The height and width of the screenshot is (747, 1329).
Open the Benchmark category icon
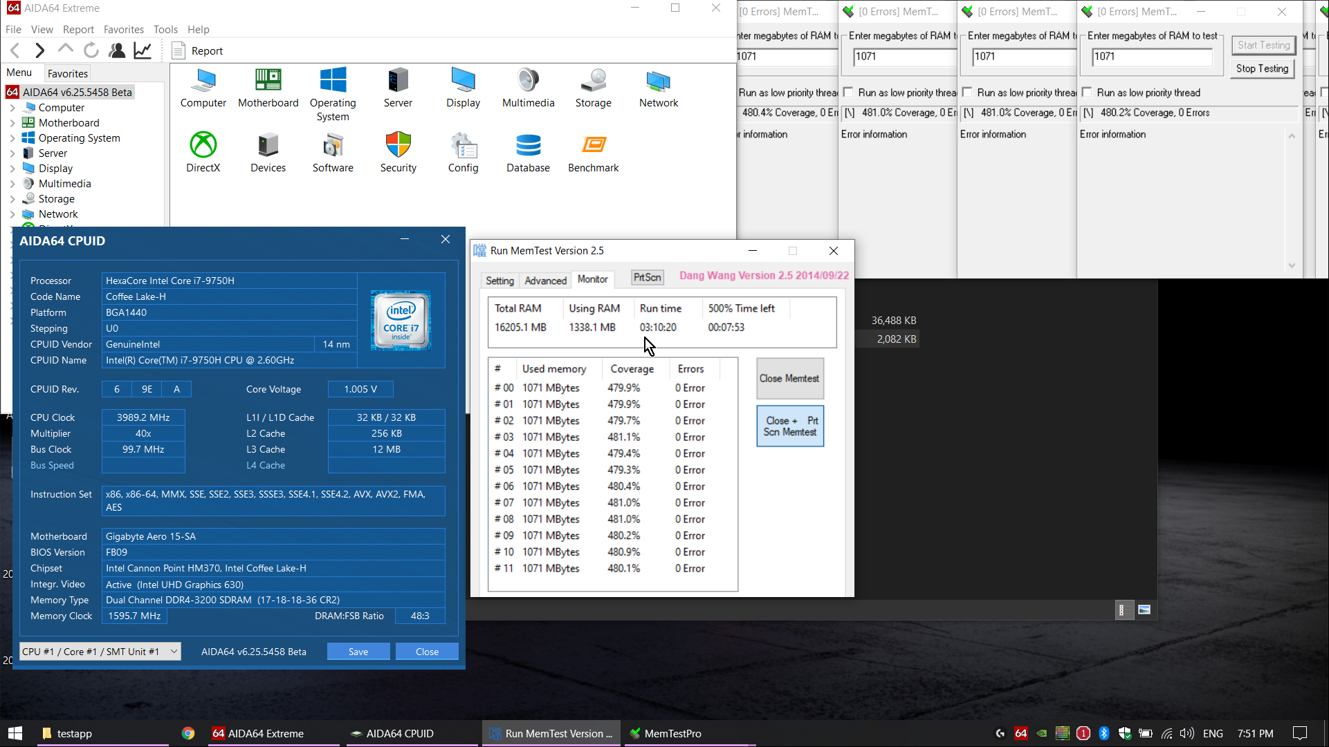click(594, 153)
